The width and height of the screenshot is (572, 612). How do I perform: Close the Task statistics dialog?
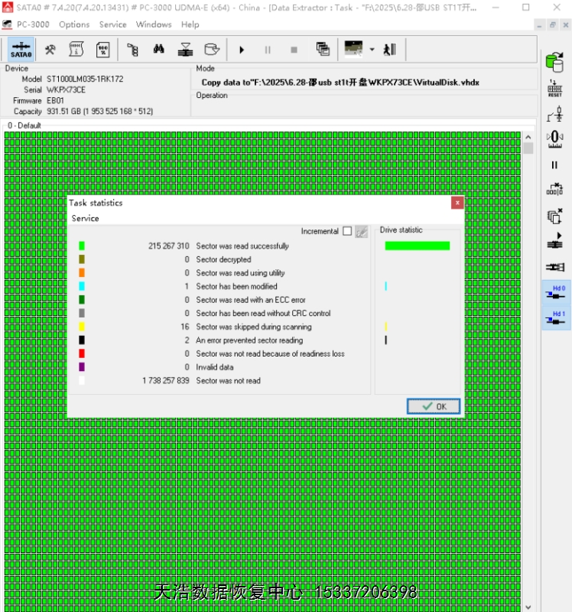click(x=457, y=203)
